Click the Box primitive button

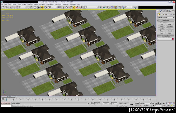click(x=162, y=24)
